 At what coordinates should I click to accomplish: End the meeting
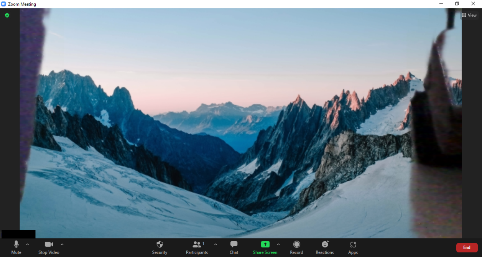point(467,247)
